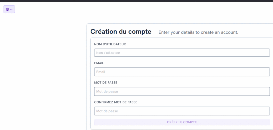Click the 'Nom d'utilisateur' placeholder text
This screenshot has height=130, width=273.
point(108,53)
